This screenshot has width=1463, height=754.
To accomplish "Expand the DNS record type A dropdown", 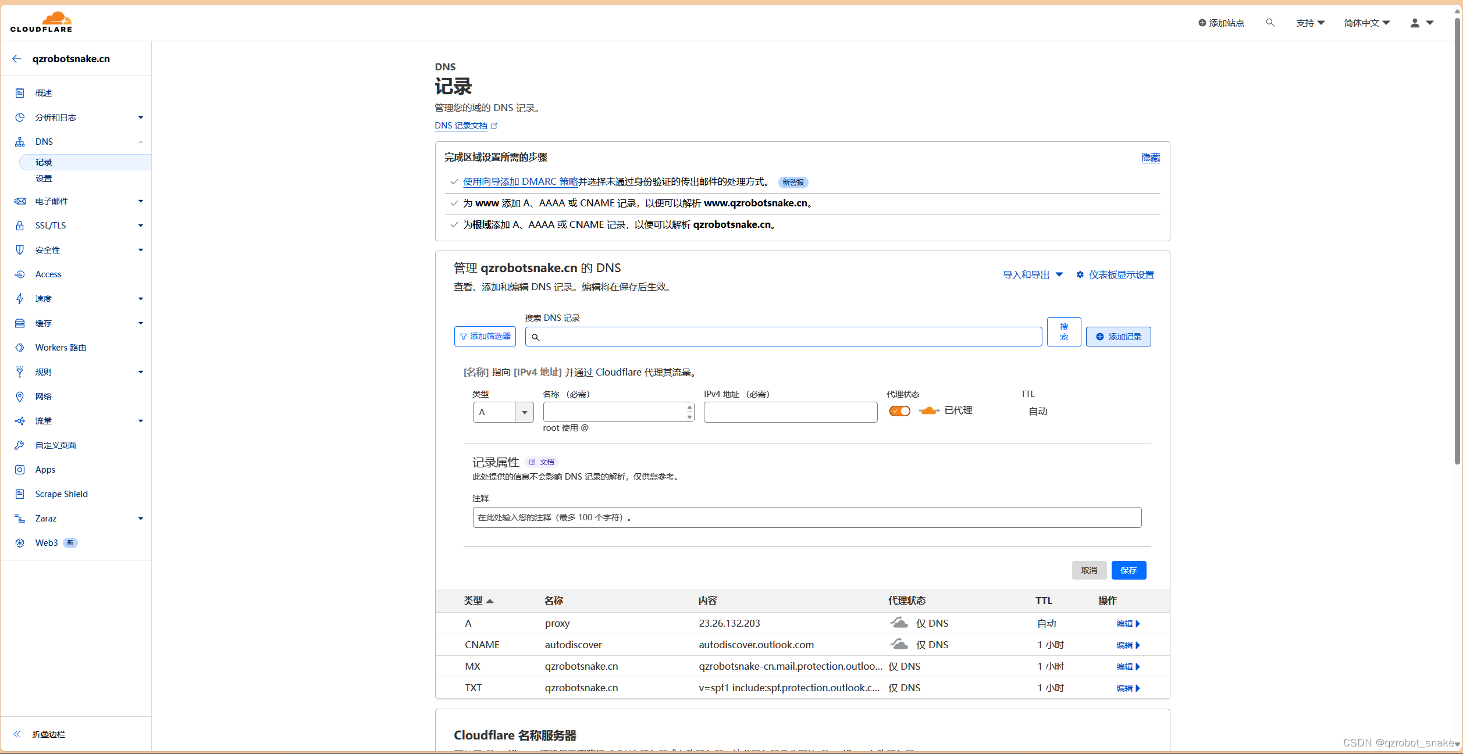I will tap(522, 410).
